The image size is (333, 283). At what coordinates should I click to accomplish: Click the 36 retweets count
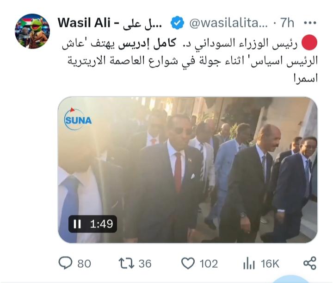[x=145, y=264]
